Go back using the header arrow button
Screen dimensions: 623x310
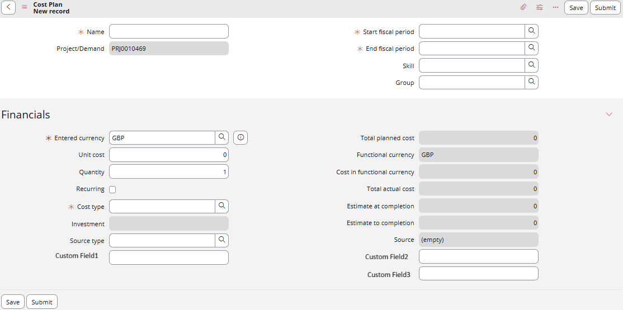coord(8,8)
